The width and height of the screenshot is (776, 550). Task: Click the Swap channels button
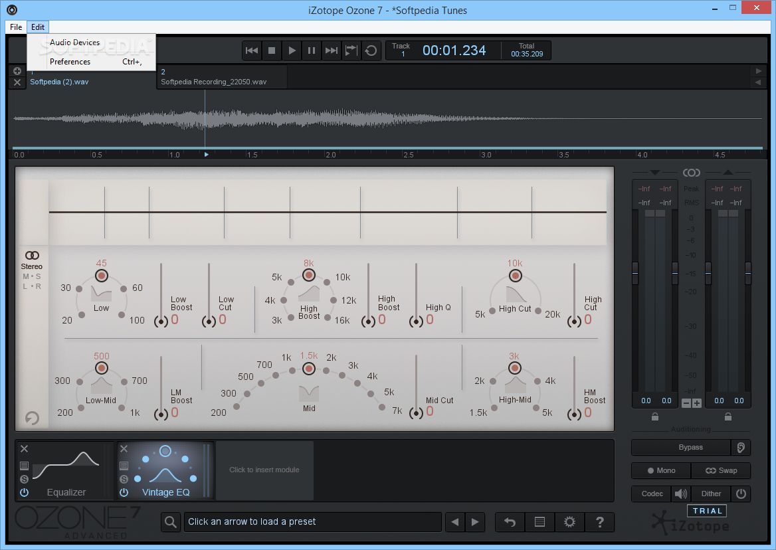(721, 470)
